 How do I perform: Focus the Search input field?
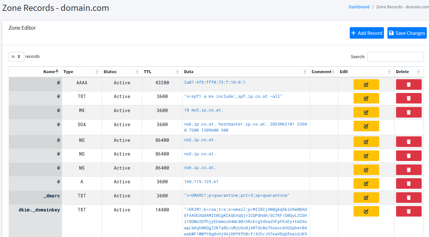395,57
